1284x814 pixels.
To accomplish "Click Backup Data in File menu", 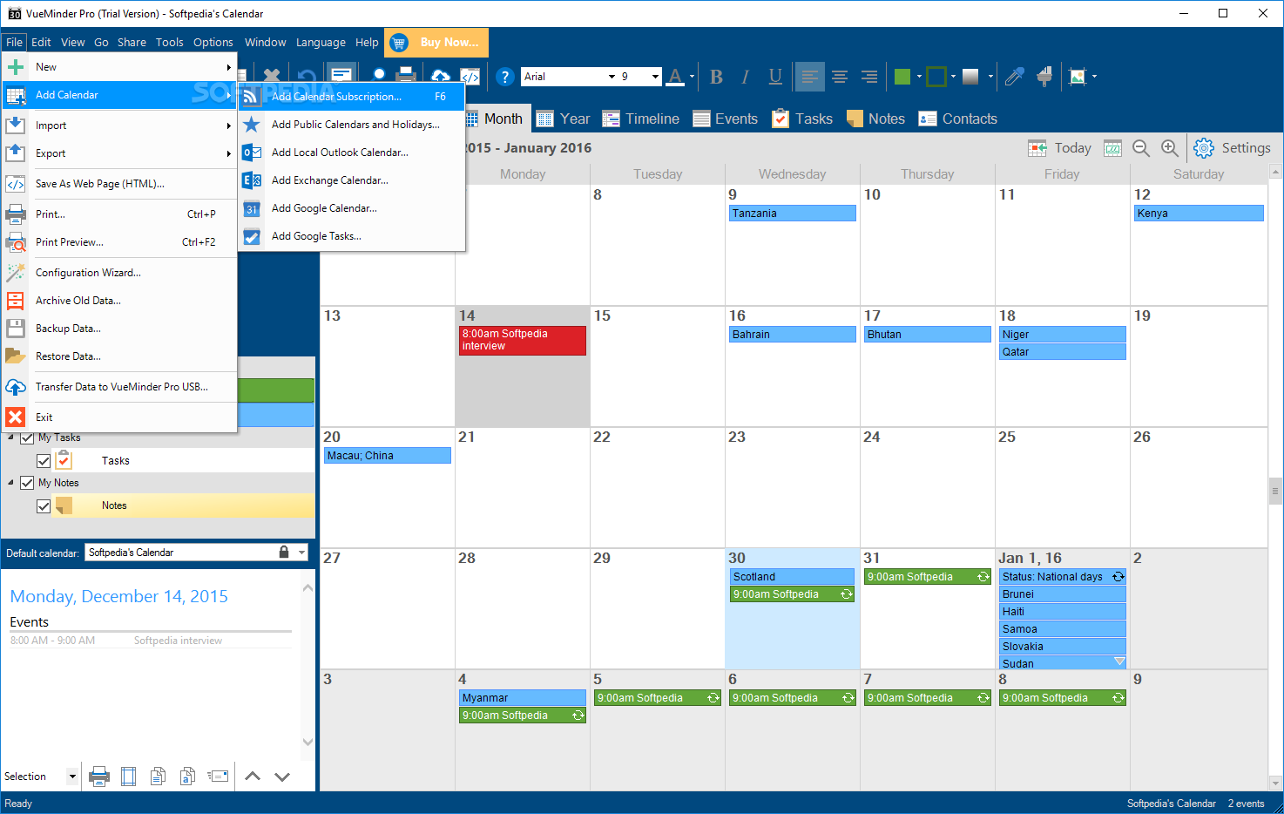I will (x=119, y=329).
